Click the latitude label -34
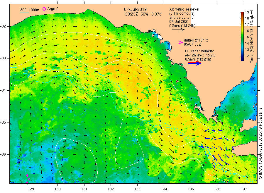 tap(3, 90)
